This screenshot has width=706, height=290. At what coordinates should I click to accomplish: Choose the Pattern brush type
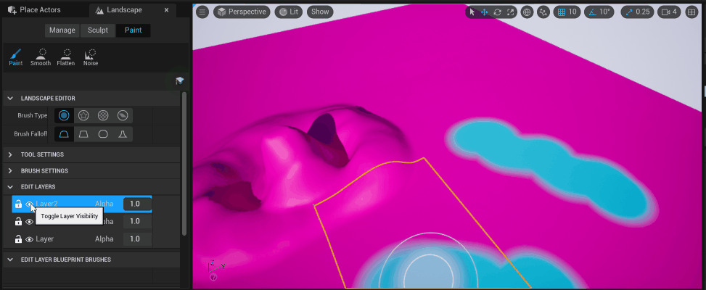click(x=103, y=115)
